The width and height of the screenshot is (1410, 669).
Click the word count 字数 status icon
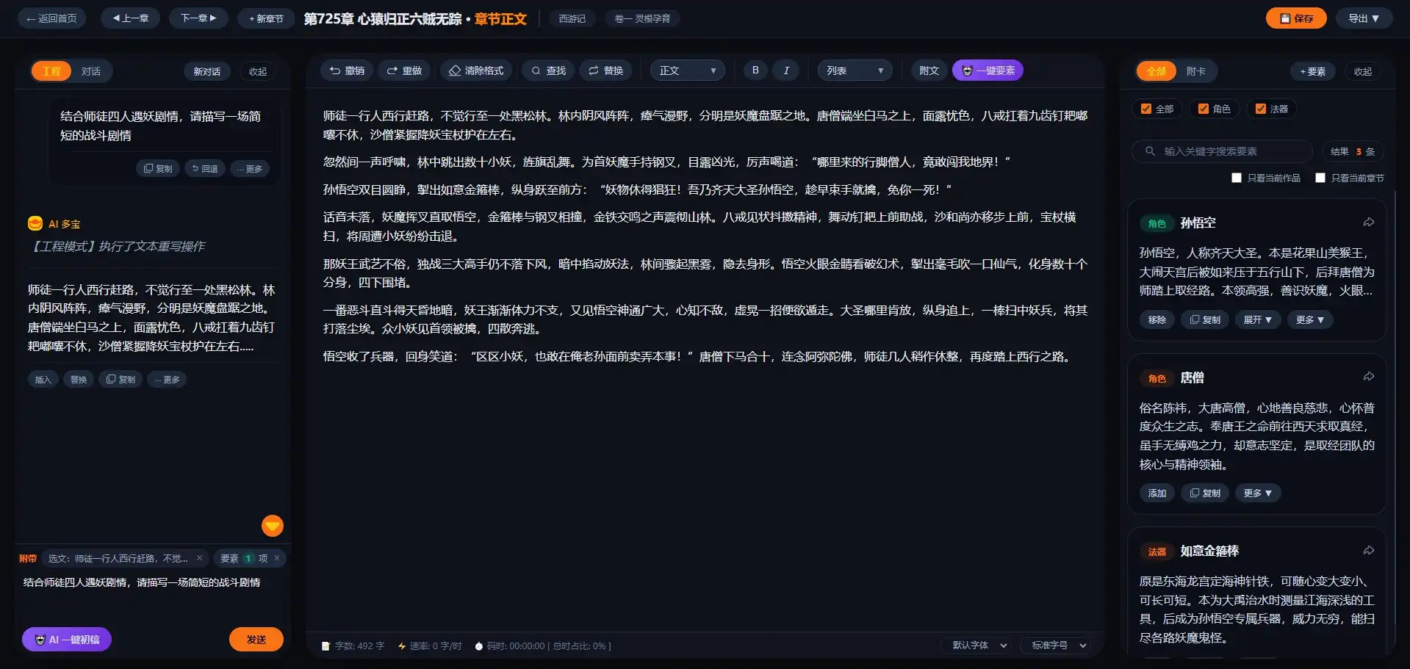(325, 646)
